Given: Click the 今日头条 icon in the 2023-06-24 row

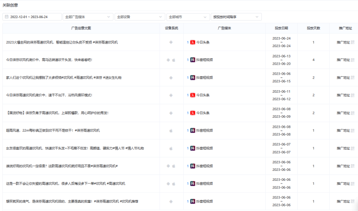Looking at the screenshot, I should (193, 42).
